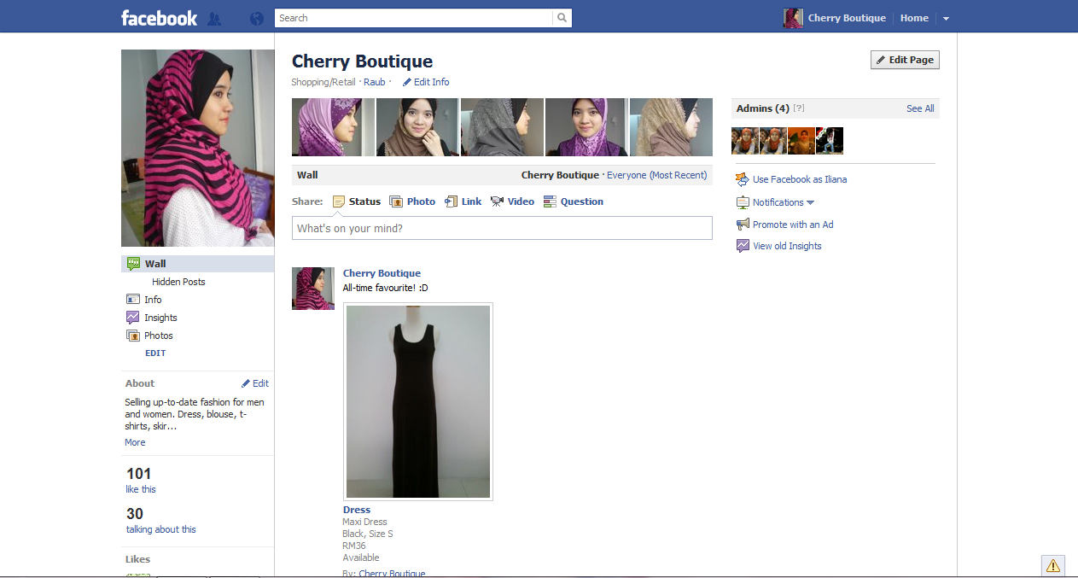Click the What's on your mind box
The image size is (1078, 578).
pyautogui.click(x=502, y=228)
